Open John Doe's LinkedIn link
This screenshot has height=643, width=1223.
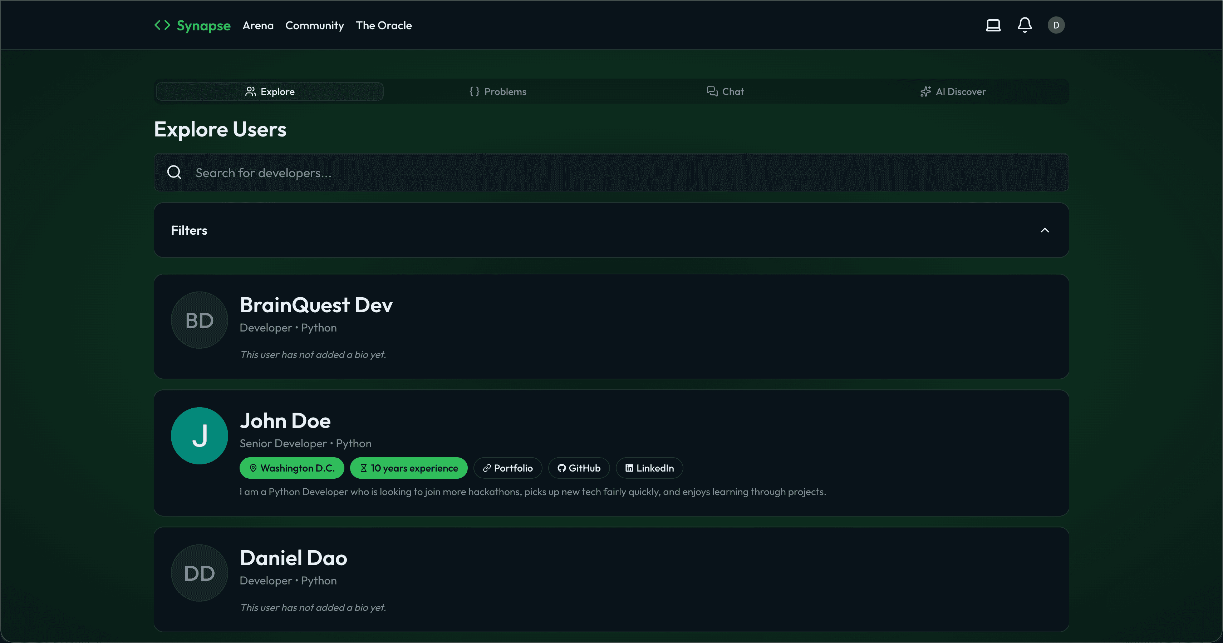pos(649,468)
